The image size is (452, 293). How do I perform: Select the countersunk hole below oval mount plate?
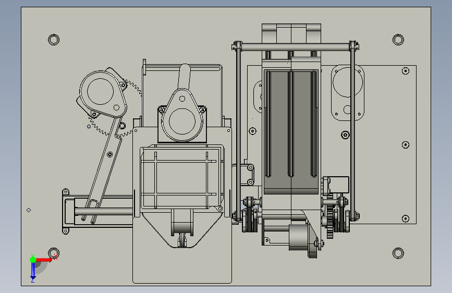[x=345, y=135]
